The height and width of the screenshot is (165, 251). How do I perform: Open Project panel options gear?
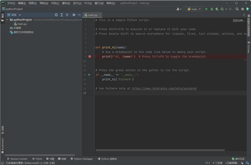point(74,15)
